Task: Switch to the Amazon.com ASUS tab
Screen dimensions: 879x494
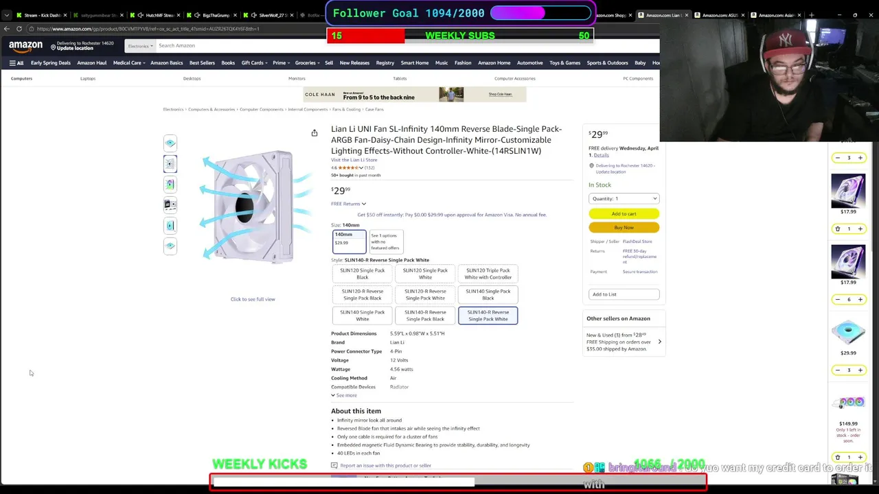Action: pos(718,15)
